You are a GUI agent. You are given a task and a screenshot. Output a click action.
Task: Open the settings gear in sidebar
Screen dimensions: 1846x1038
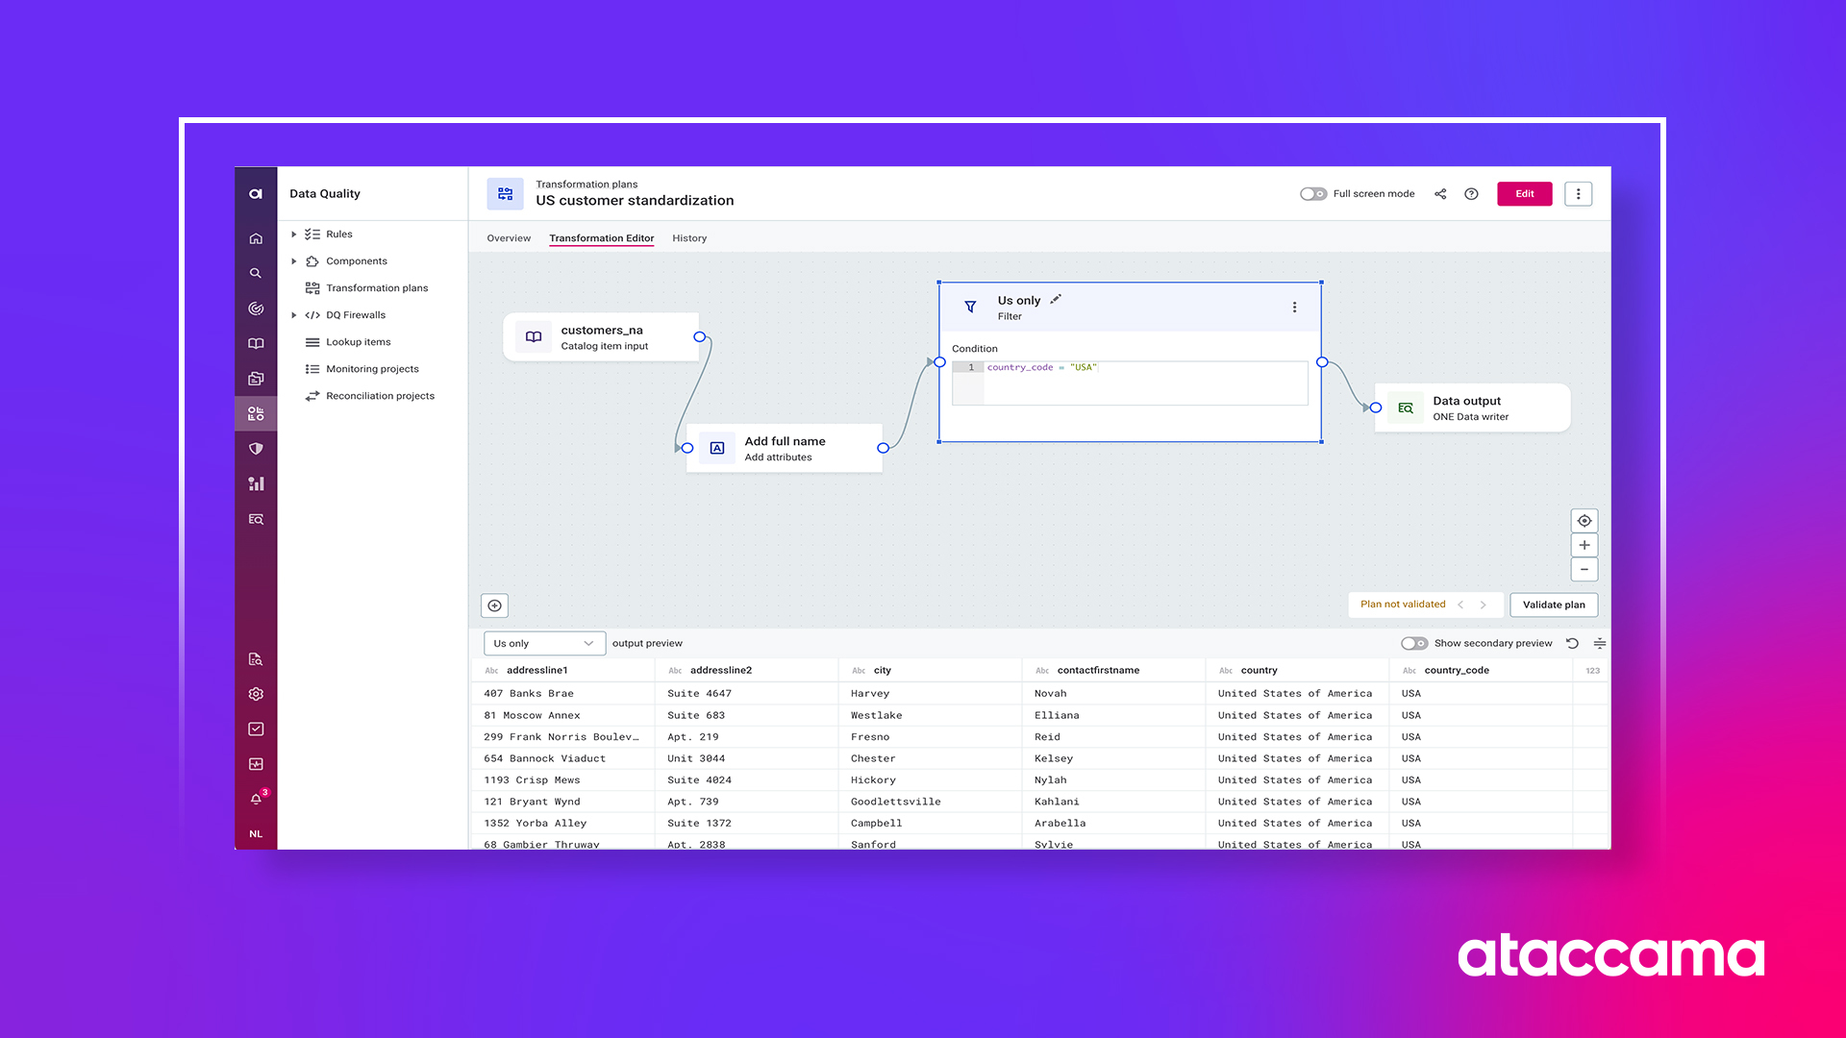click(256, 694)
